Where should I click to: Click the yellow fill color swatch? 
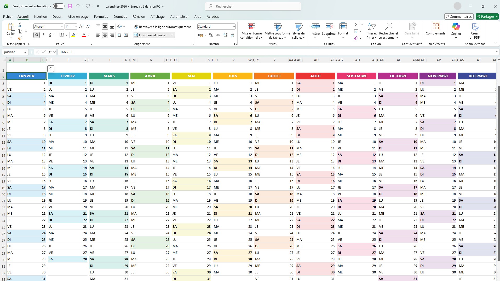(x=73, y=35)
